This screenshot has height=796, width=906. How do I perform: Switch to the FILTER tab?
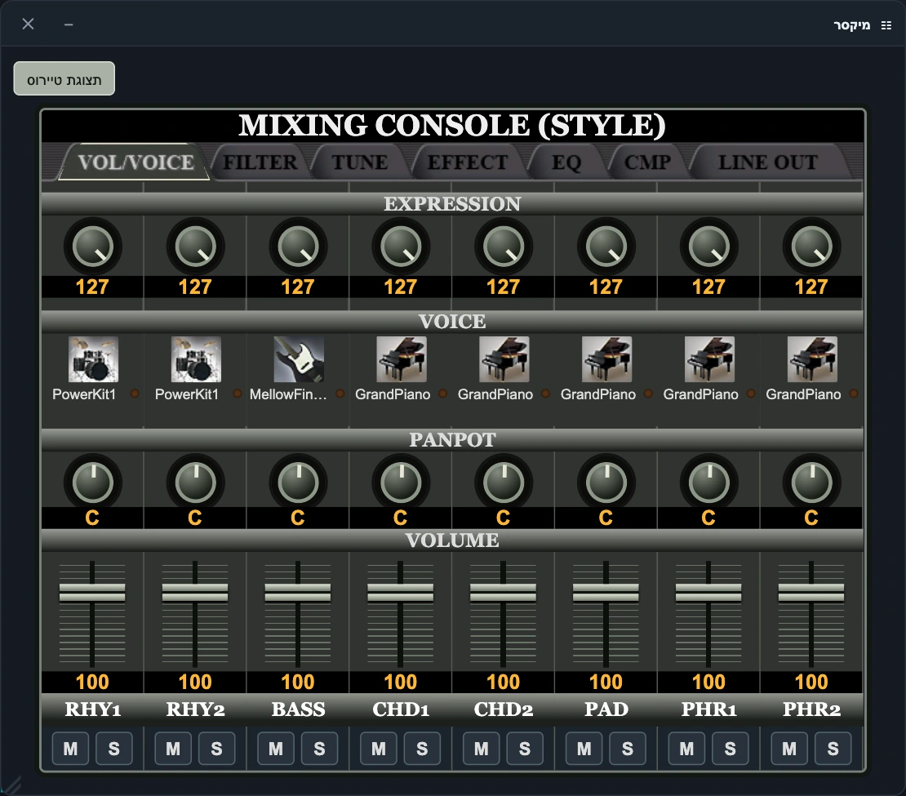click(x=260, y=162)
